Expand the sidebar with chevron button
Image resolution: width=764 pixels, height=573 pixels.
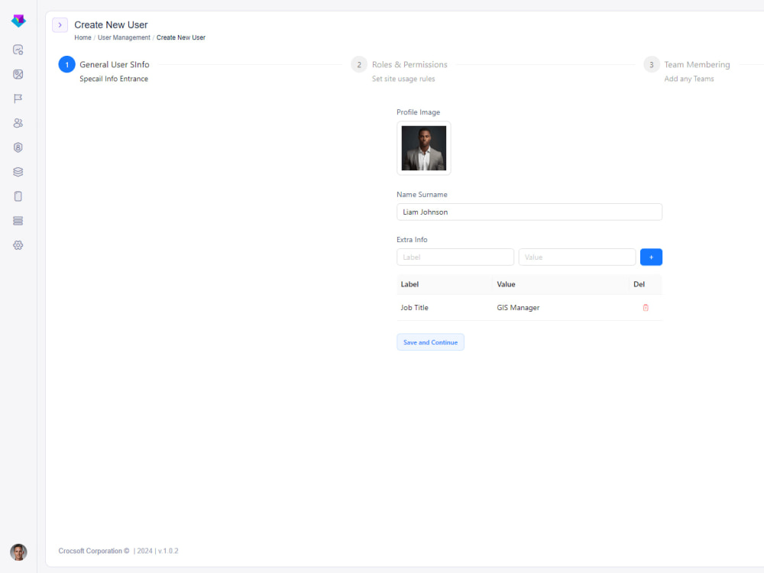(60, 25)
